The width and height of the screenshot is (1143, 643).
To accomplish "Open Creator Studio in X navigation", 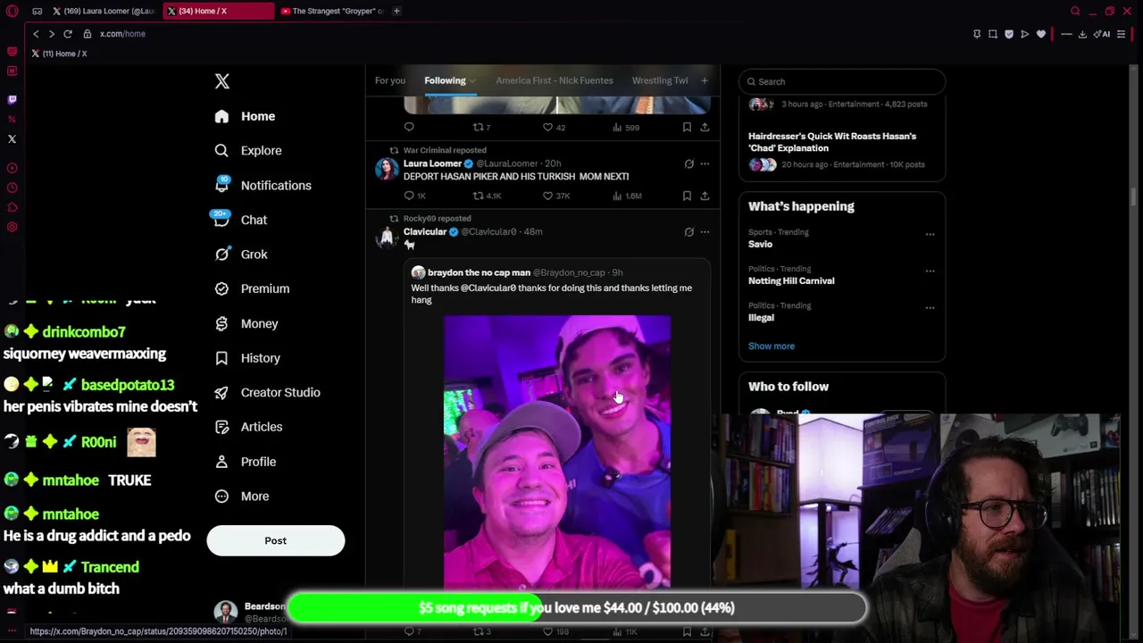I will [x=268, y=393].
